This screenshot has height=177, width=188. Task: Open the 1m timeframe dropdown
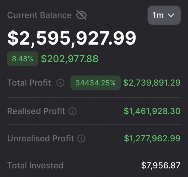164,15
